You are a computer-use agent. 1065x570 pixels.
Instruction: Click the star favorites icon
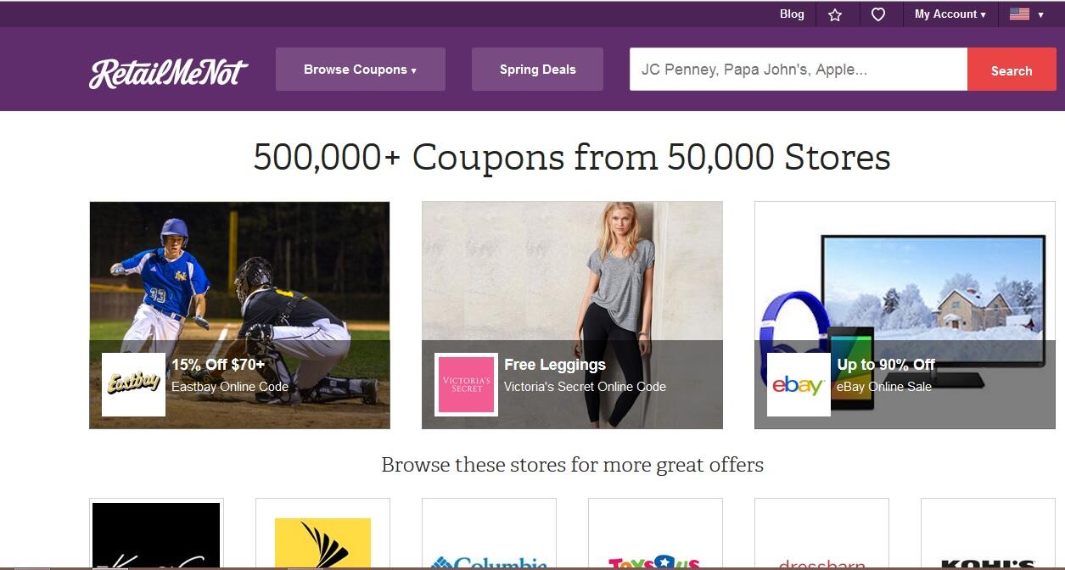[x=835, y=14]
